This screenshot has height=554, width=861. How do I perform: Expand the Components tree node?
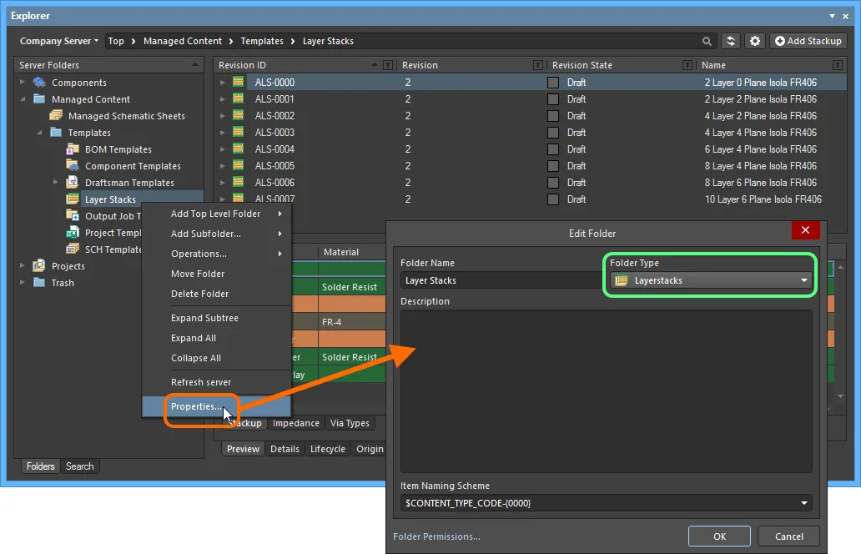[x=23, y=82]
